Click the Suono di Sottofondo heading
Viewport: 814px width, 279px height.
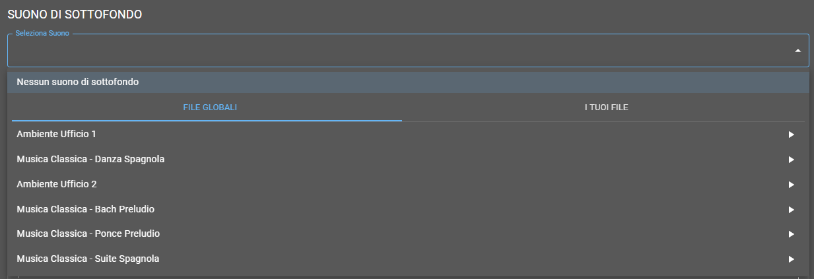(75, 14)
